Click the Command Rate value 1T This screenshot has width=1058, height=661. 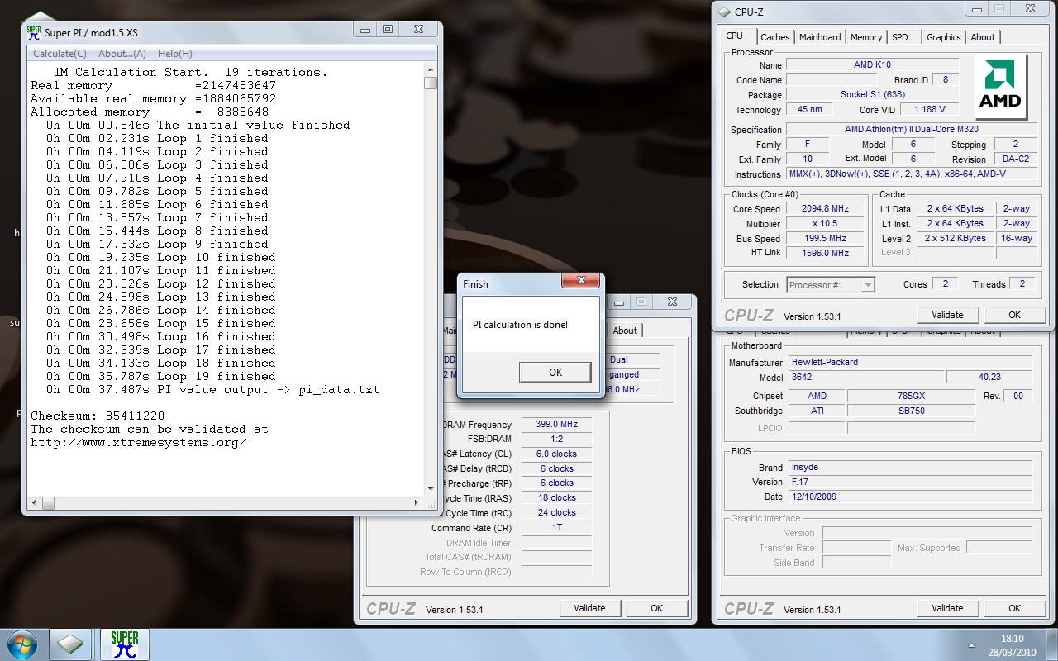coord(556,528)
